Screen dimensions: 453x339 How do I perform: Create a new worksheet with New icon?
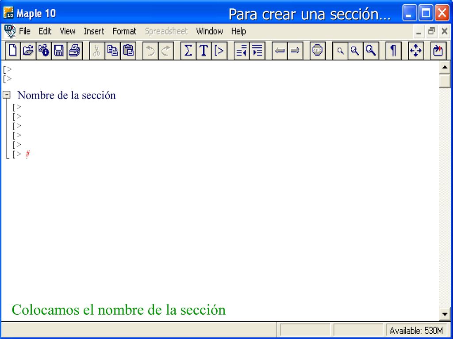[13, 51]
